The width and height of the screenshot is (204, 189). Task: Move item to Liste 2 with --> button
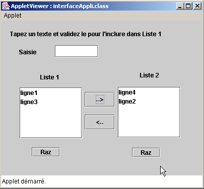click(x=100, y=100)
